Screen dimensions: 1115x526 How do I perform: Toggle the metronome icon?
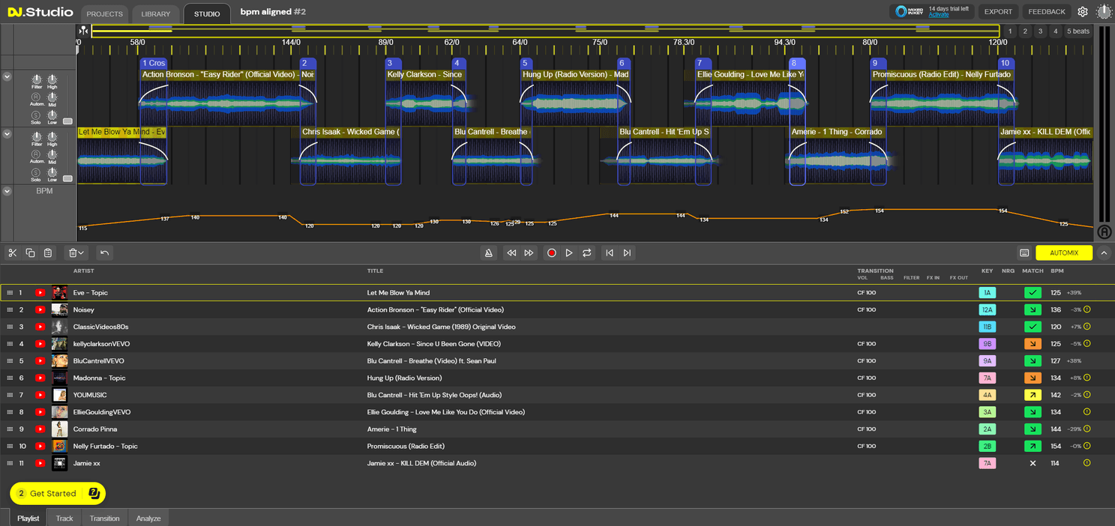[x=489, y=253]
